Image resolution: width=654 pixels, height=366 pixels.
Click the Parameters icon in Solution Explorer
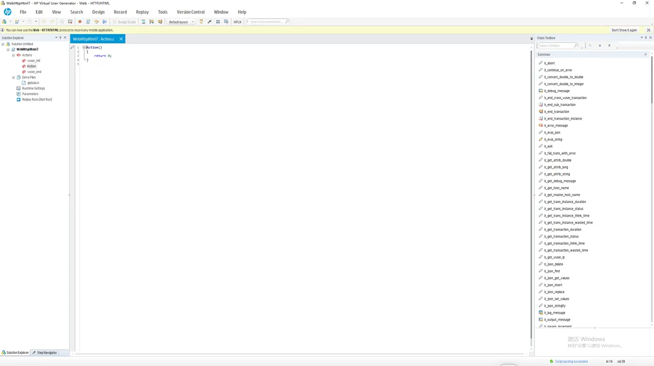[19, 94]
